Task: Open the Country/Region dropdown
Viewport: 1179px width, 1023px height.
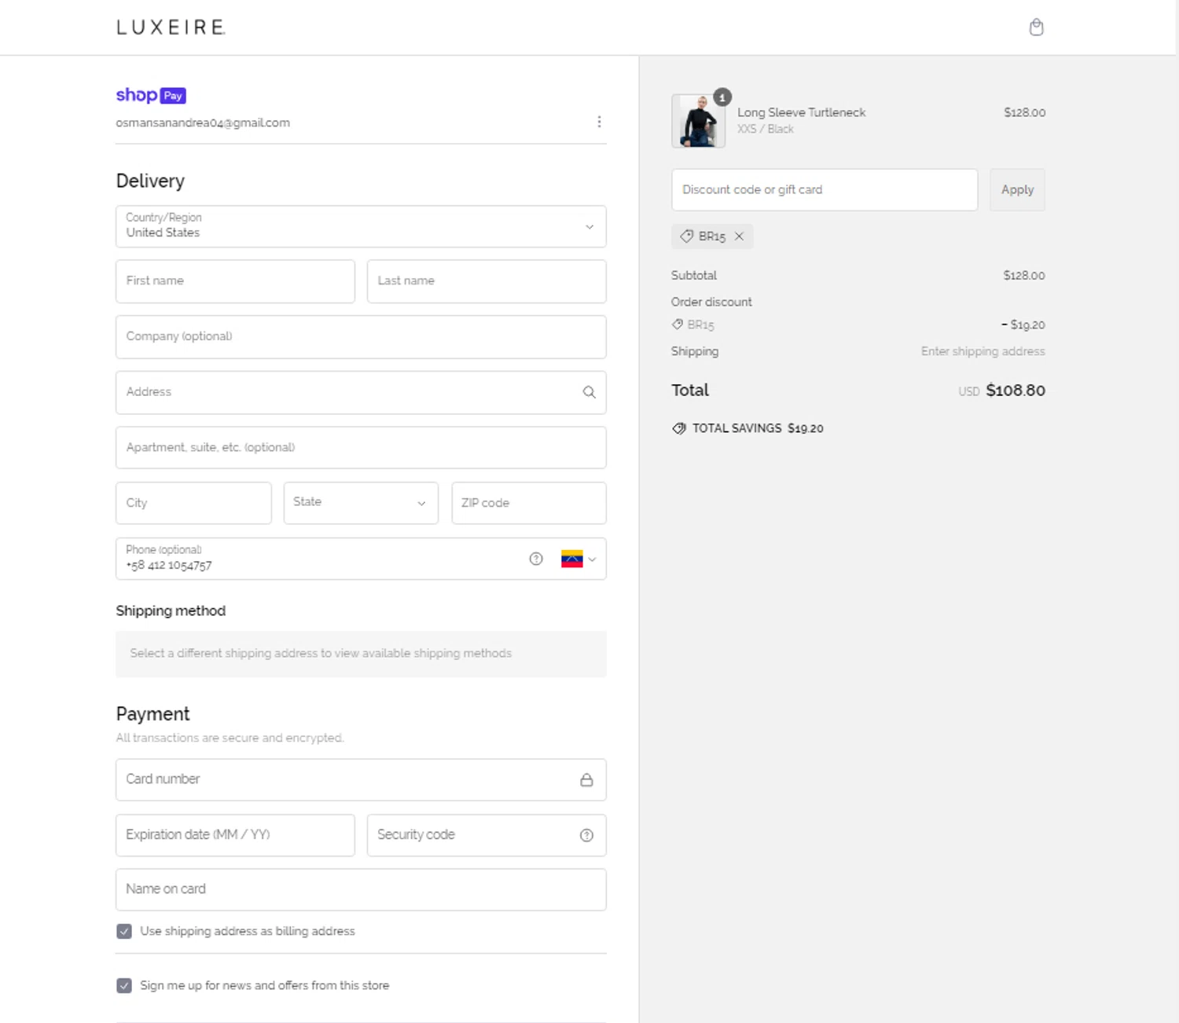Action: (x=361, y=226)
